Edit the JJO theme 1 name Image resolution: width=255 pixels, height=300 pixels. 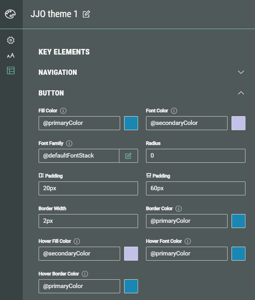click(x=86, y=14)
